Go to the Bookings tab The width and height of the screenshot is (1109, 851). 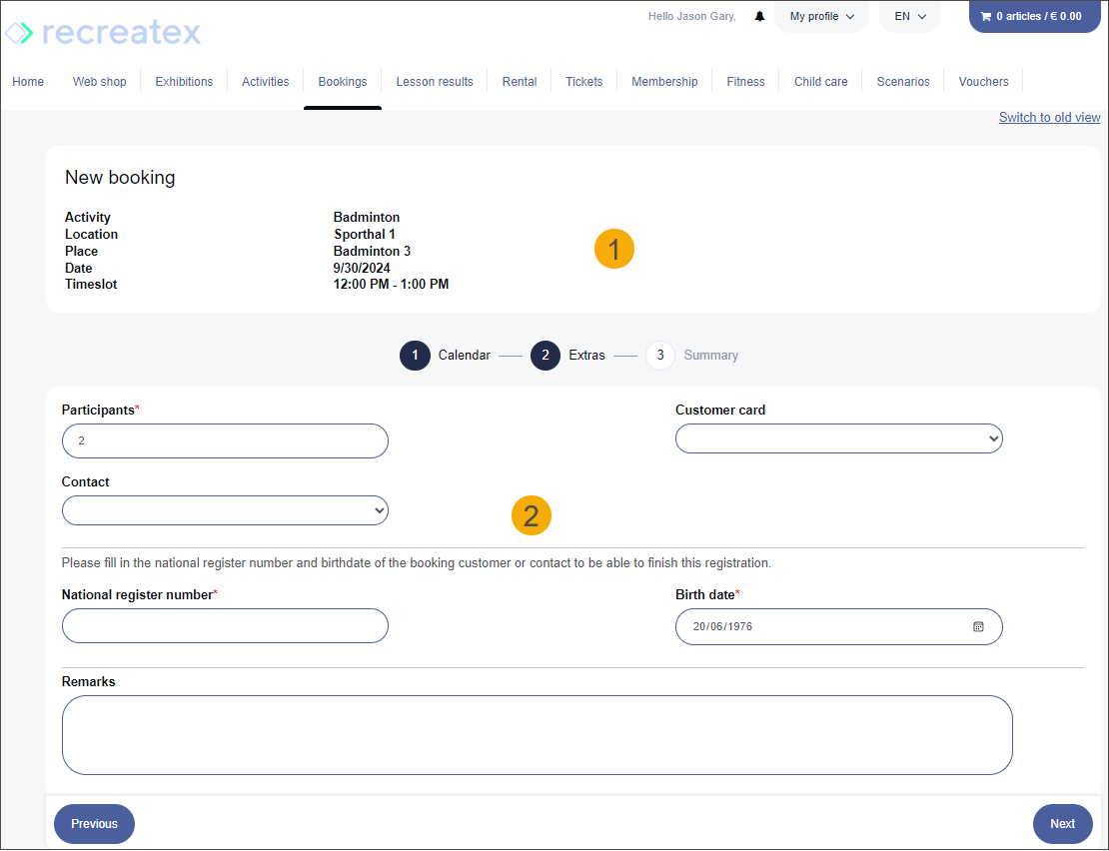point(343,82)
